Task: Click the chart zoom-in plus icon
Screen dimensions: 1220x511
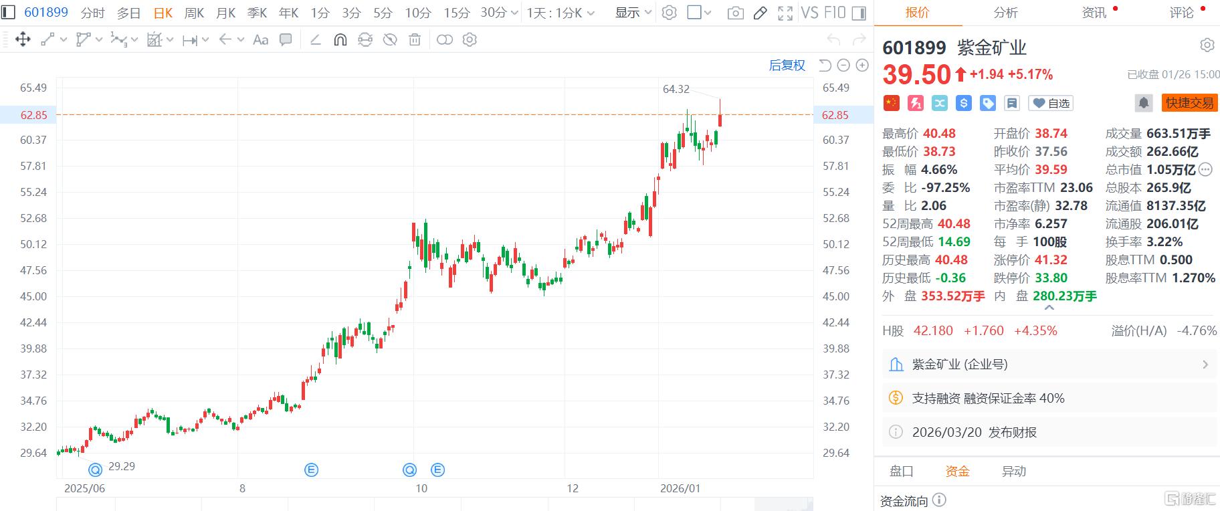Action: pos(862,66)
